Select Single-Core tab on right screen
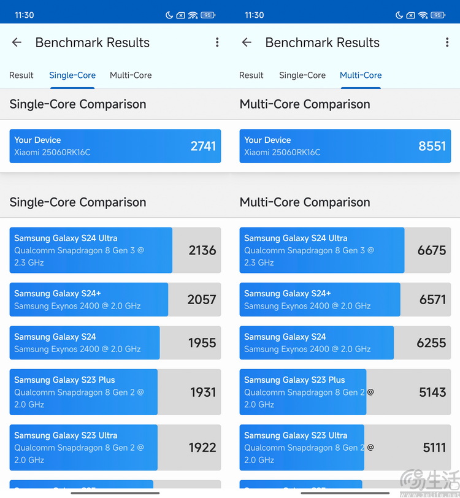Viewport: 460px width, 498px height. (x=302, y=75)
